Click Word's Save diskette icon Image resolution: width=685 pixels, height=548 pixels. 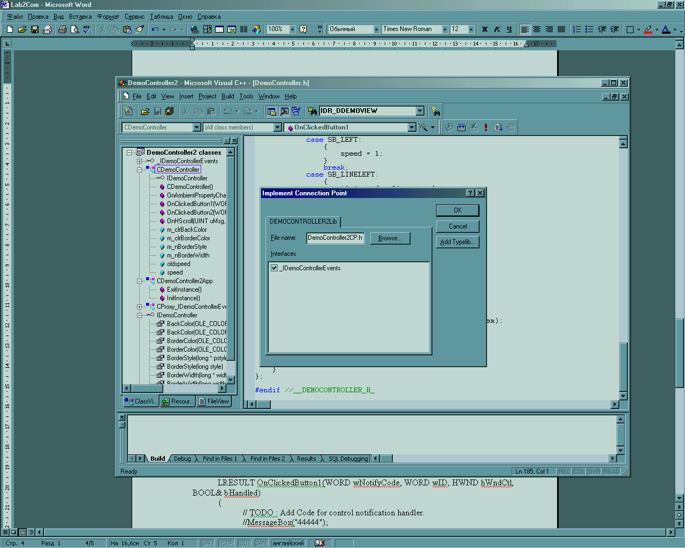pos(34,29)
